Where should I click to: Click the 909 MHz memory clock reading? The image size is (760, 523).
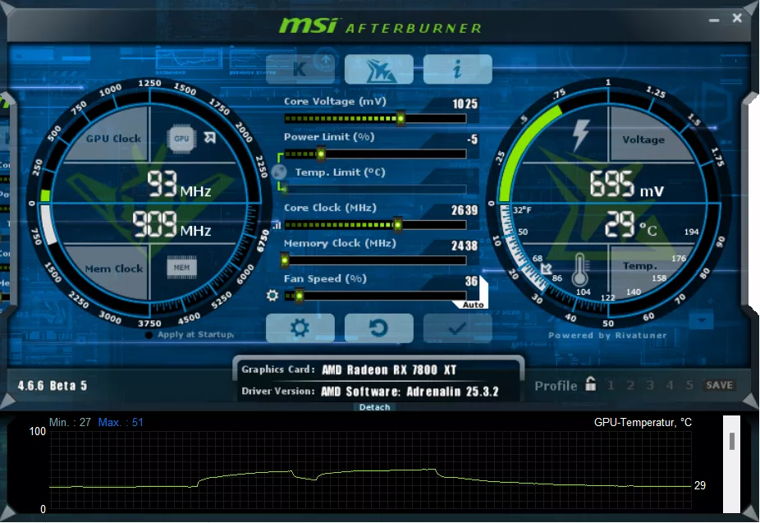172,224
